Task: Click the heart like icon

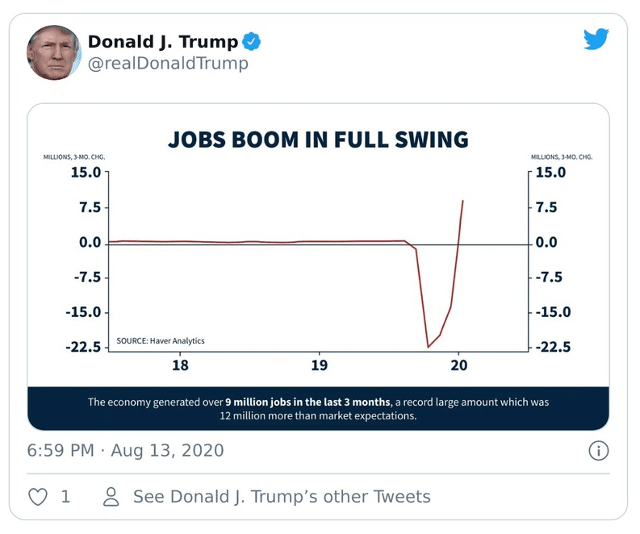Action: [x=38, y=496]
